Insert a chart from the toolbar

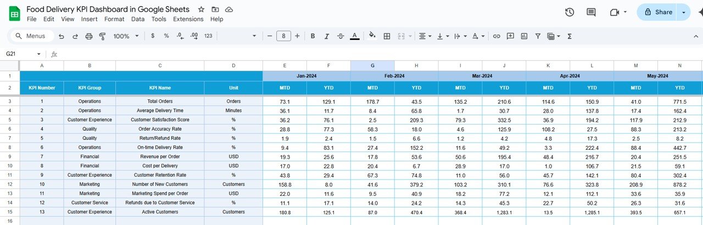coord(524,36)
